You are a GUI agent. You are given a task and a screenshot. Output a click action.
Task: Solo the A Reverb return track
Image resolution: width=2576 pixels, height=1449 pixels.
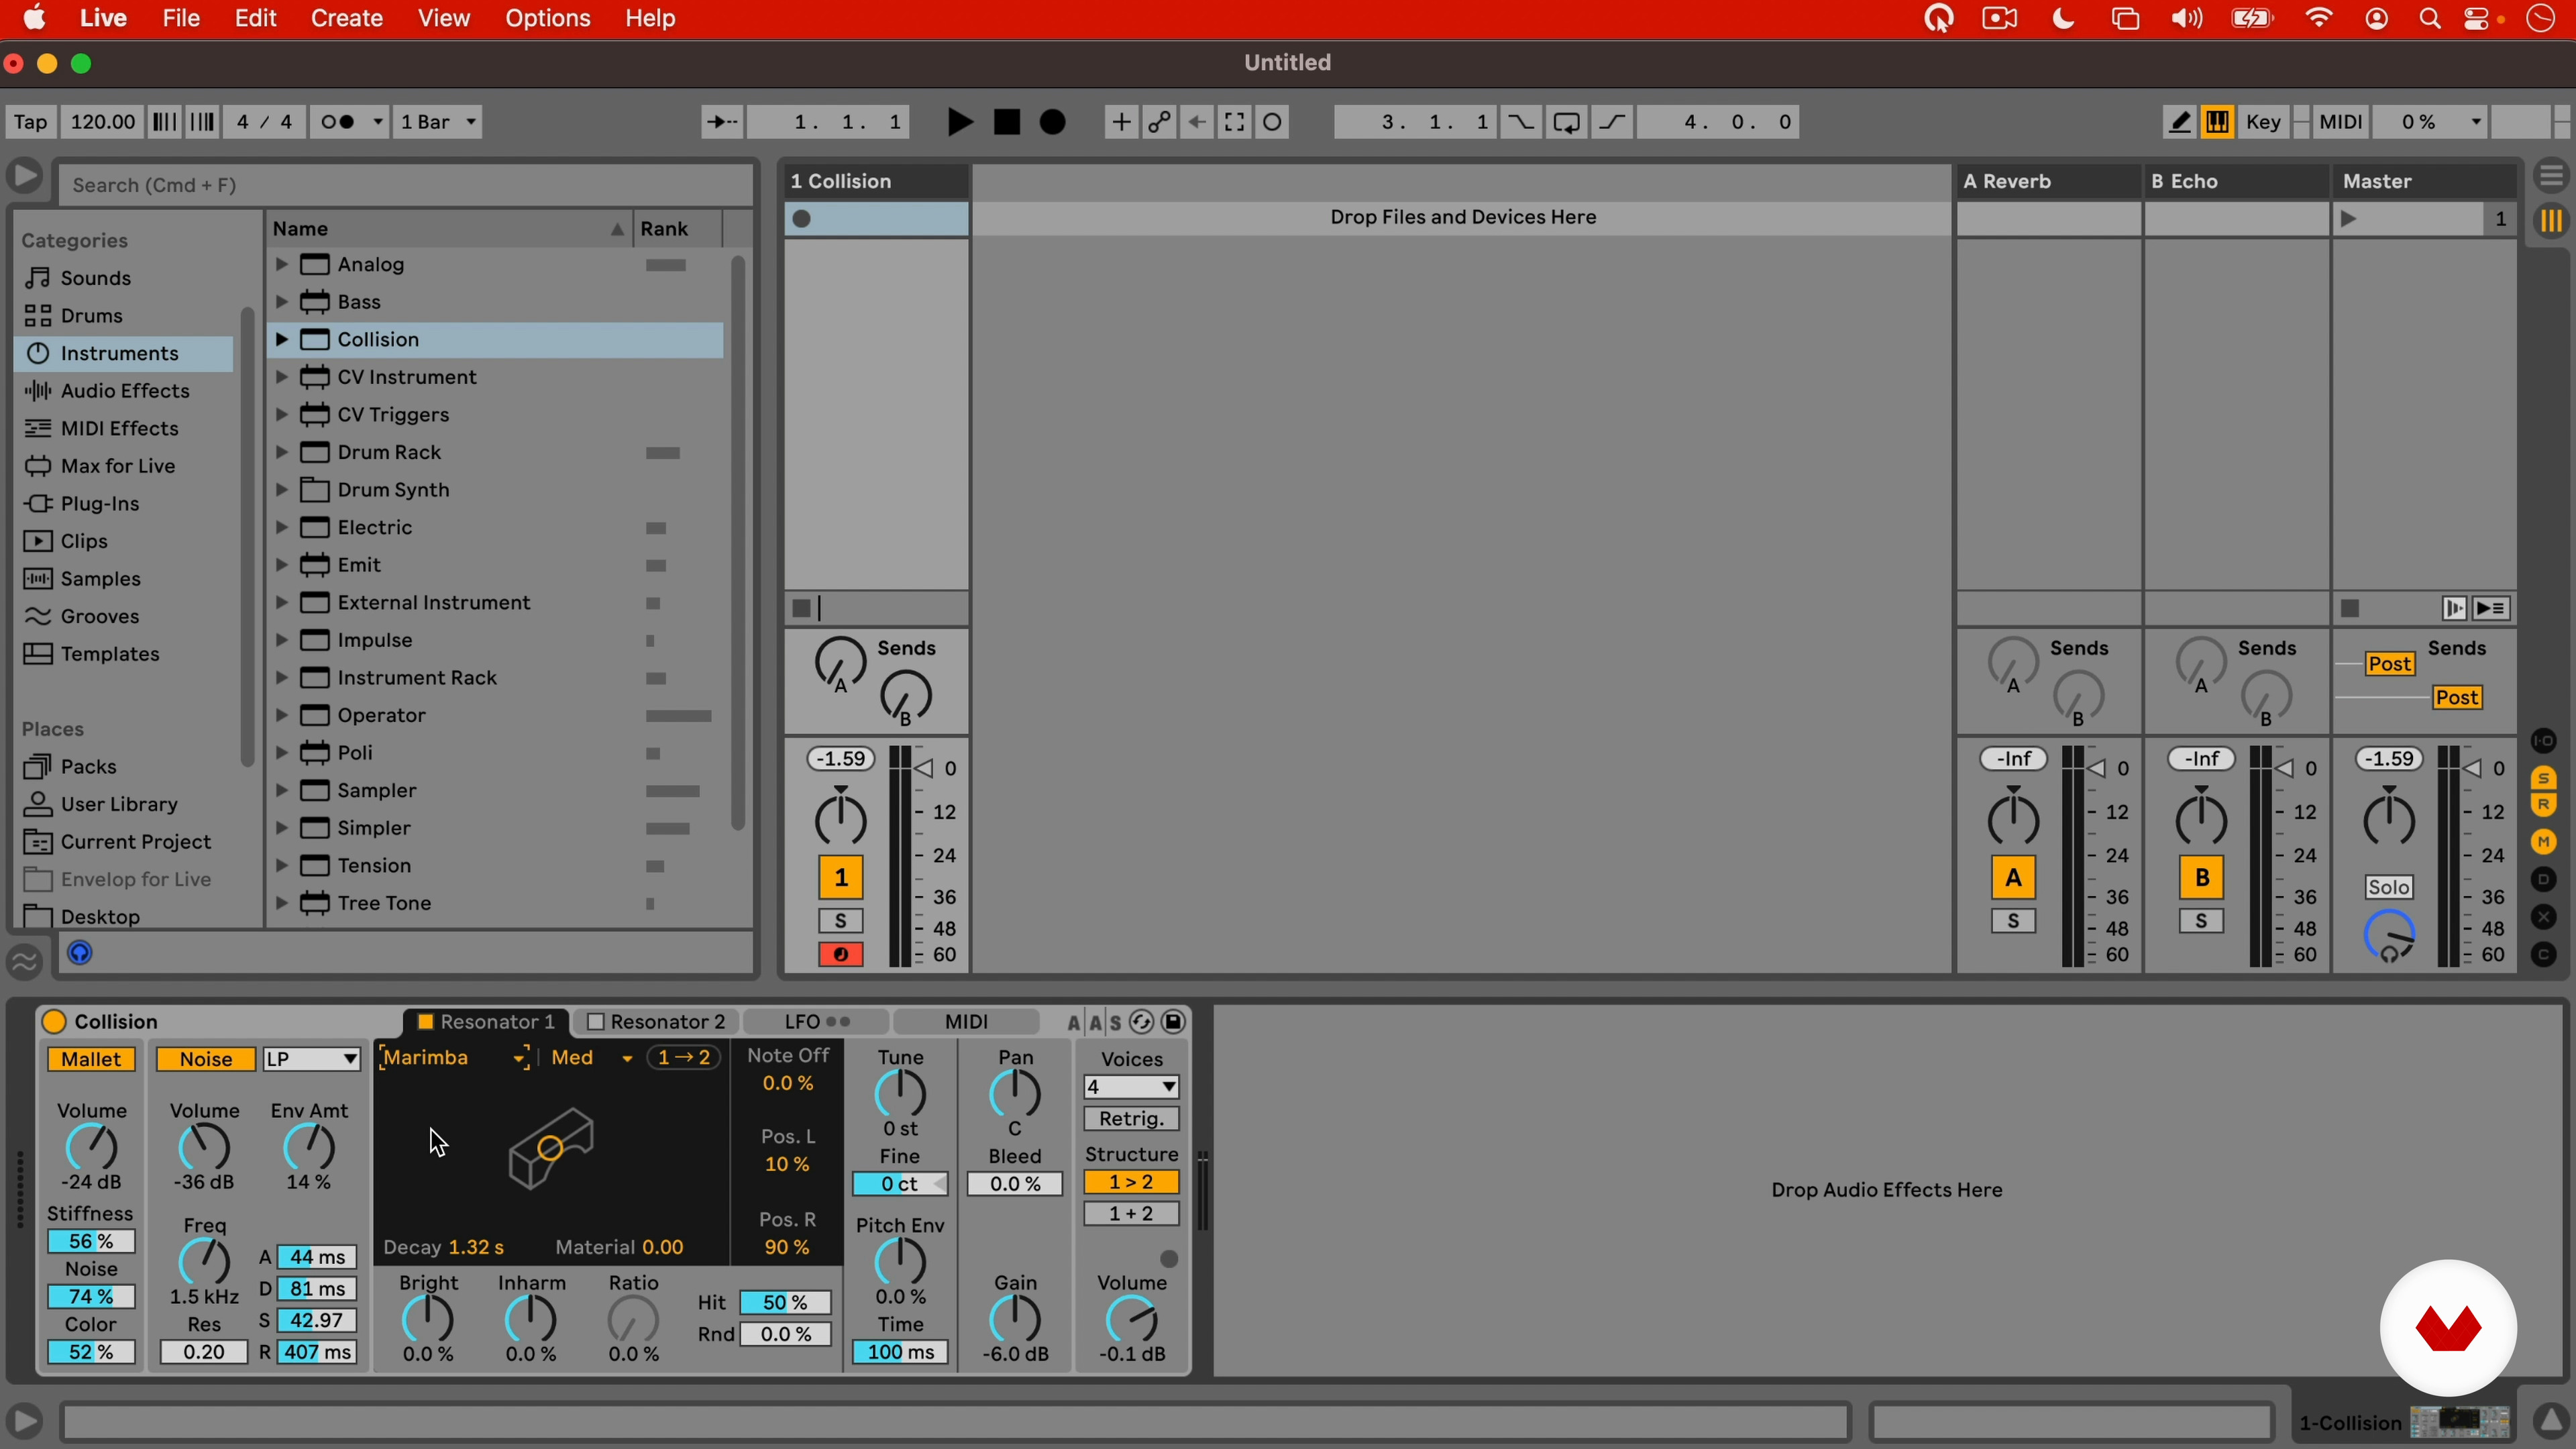[x=2013, y=921]
